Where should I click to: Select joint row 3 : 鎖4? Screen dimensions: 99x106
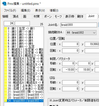24,38
